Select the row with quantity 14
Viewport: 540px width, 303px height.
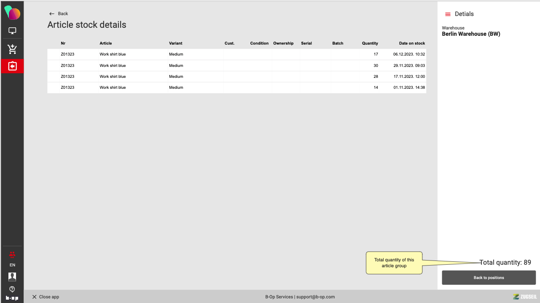(x=236, y=88)
